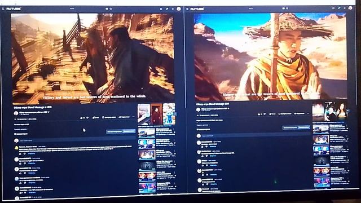Open profile avatar in right window header

pyautogui.click(x=350, y=8)
